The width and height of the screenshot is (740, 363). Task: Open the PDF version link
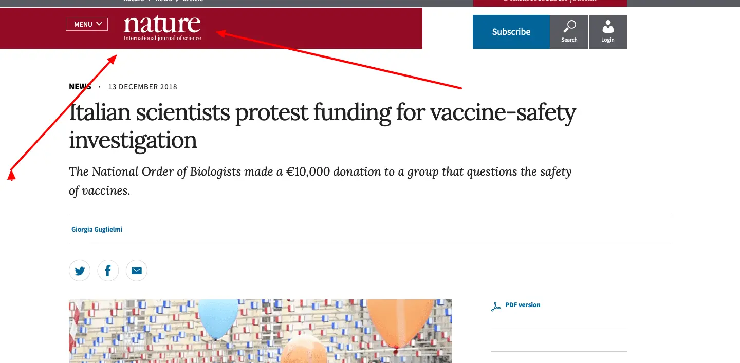click(x=523, y=305)
